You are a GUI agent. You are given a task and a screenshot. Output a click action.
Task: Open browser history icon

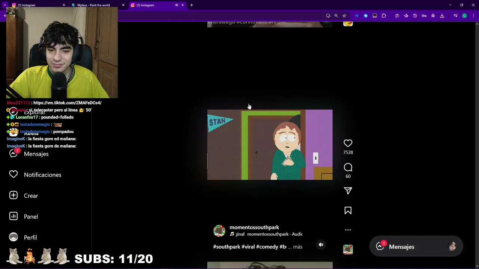(415, 16)
